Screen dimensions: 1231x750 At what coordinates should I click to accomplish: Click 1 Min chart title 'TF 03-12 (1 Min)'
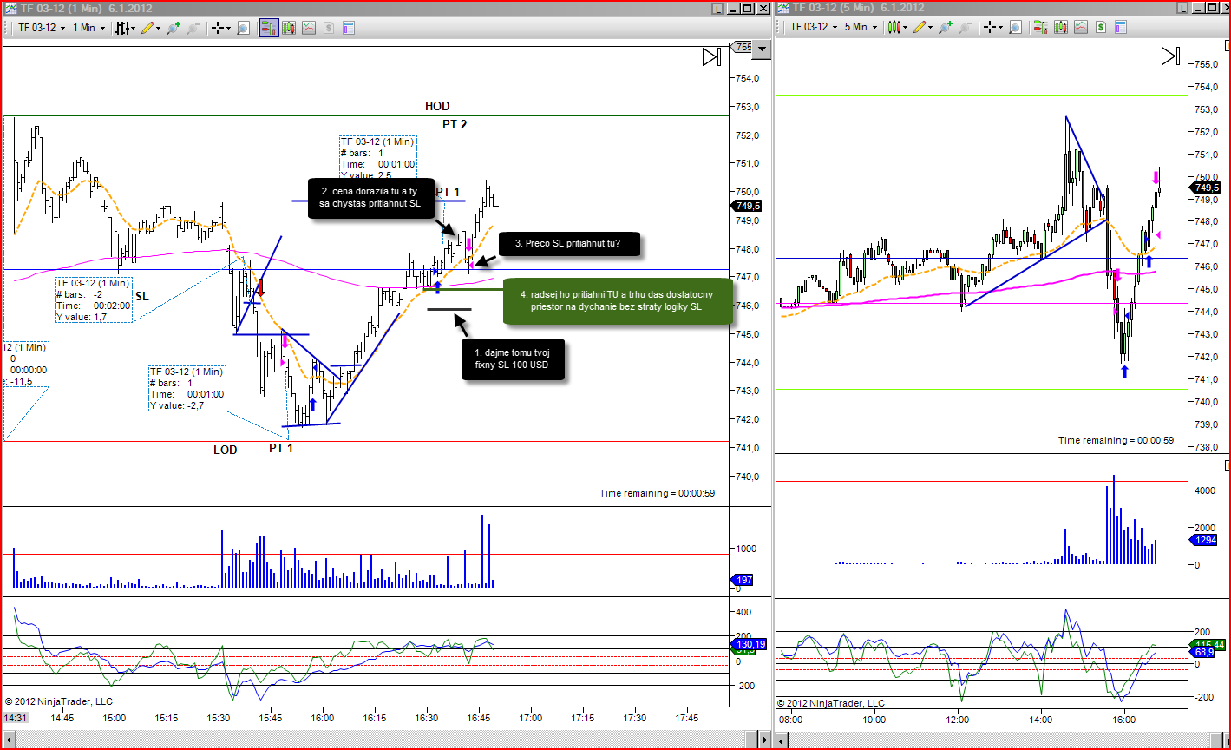coord(61,8)
